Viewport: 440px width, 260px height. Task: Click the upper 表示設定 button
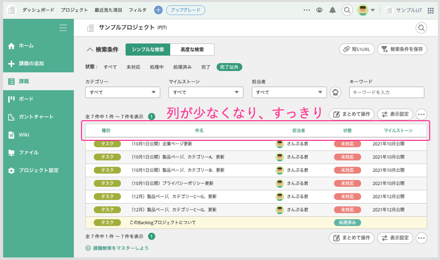tap(395, 115)
